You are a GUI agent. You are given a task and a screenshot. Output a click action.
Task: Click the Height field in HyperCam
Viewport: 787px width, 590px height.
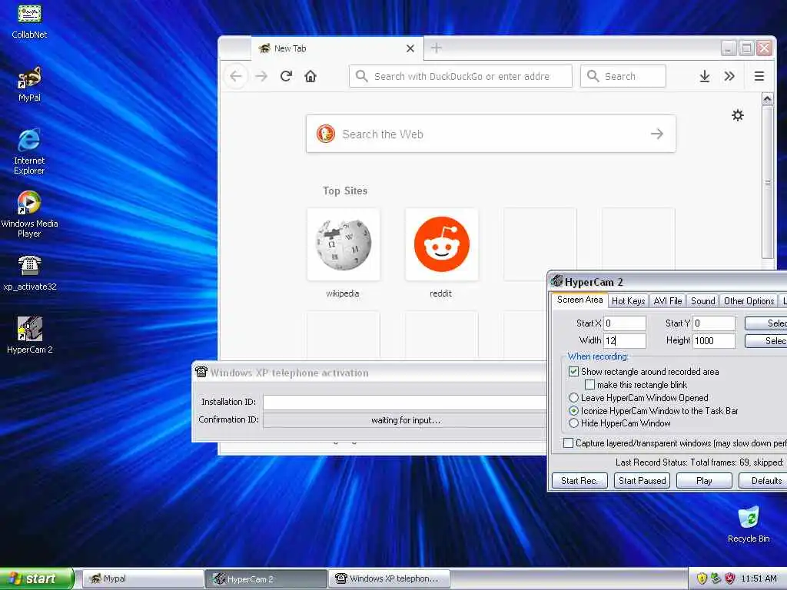tap(714, 340)
